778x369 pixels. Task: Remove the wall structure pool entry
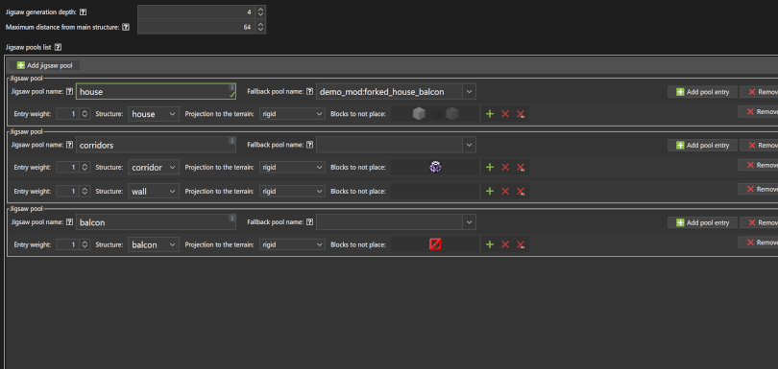click(758, 189)
